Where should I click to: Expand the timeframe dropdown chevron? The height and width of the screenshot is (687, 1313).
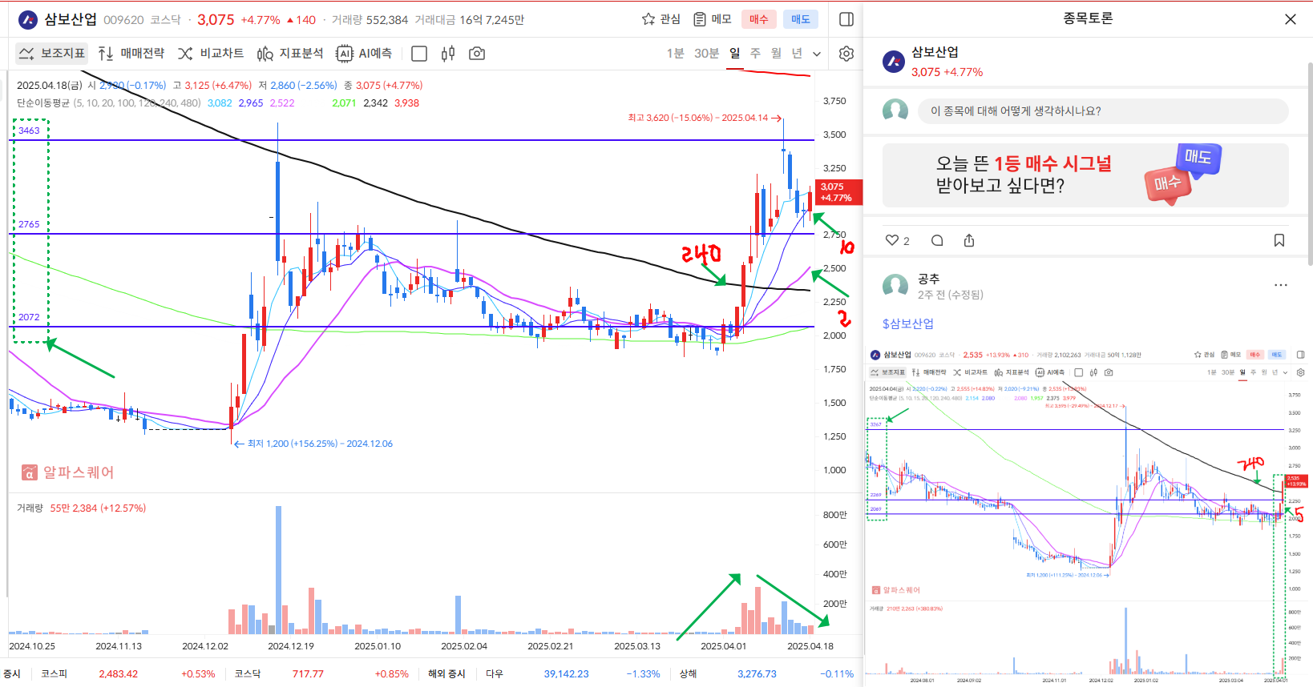point(817,54)
